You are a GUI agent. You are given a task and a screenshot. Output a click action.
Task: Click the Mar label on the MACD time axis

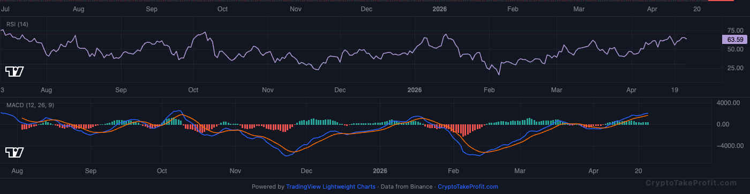[520, 171]
